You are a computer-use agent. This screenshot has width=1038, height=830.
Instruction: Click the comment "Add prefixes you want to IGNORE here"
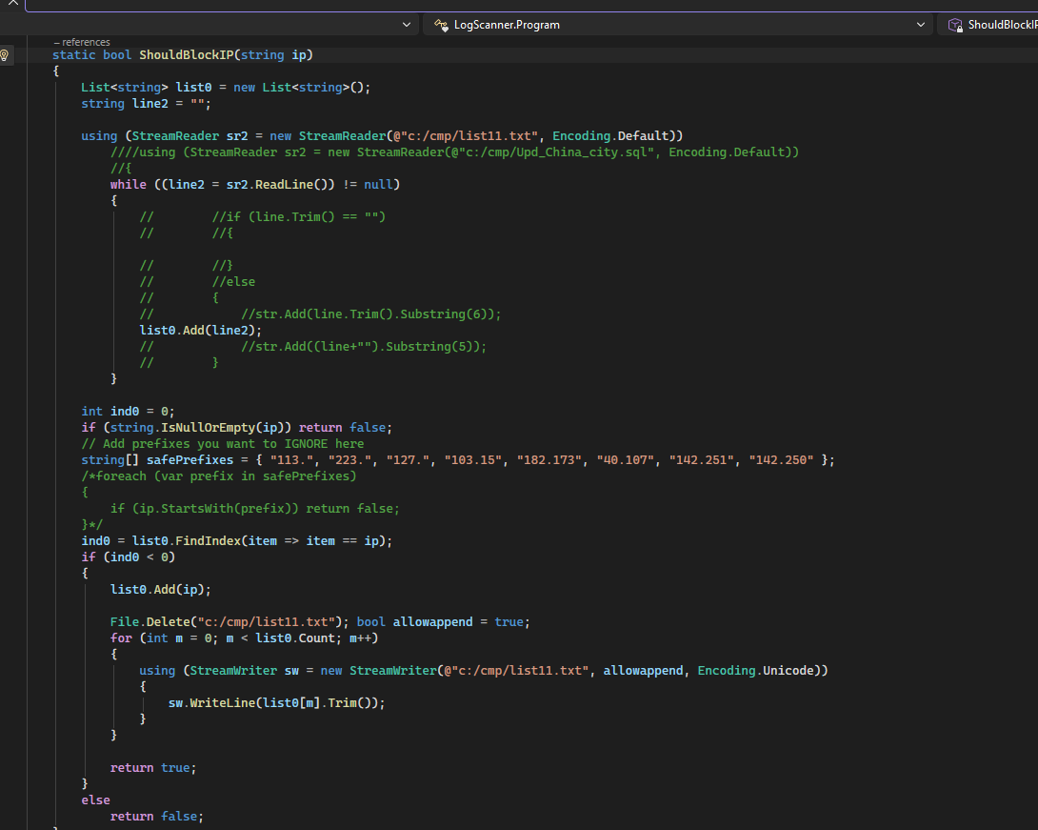click(x=223, y=444)
